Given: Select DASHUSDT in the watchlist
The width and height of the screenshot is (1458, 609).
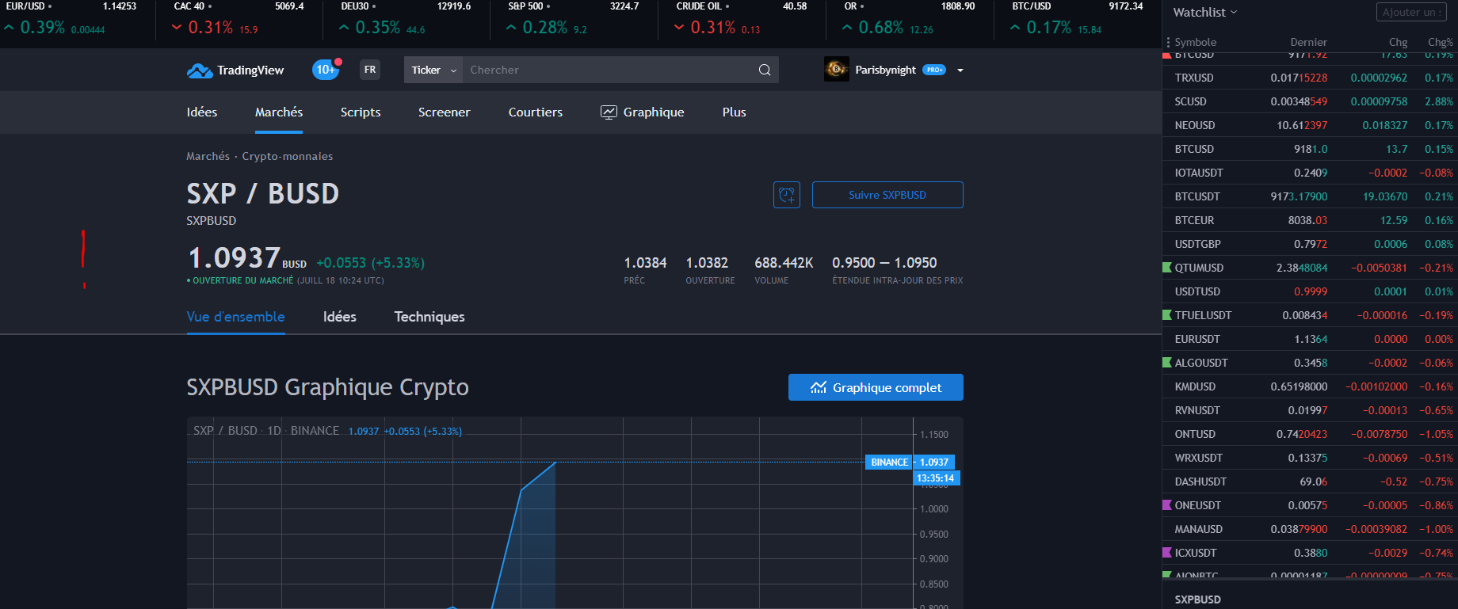Looking at the screenshot, I should coord(1310,481).
